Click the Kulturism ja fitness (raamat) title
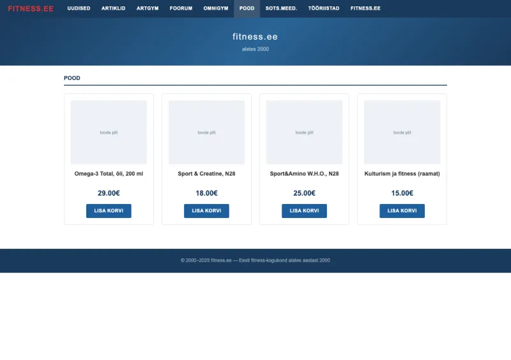 402,174
